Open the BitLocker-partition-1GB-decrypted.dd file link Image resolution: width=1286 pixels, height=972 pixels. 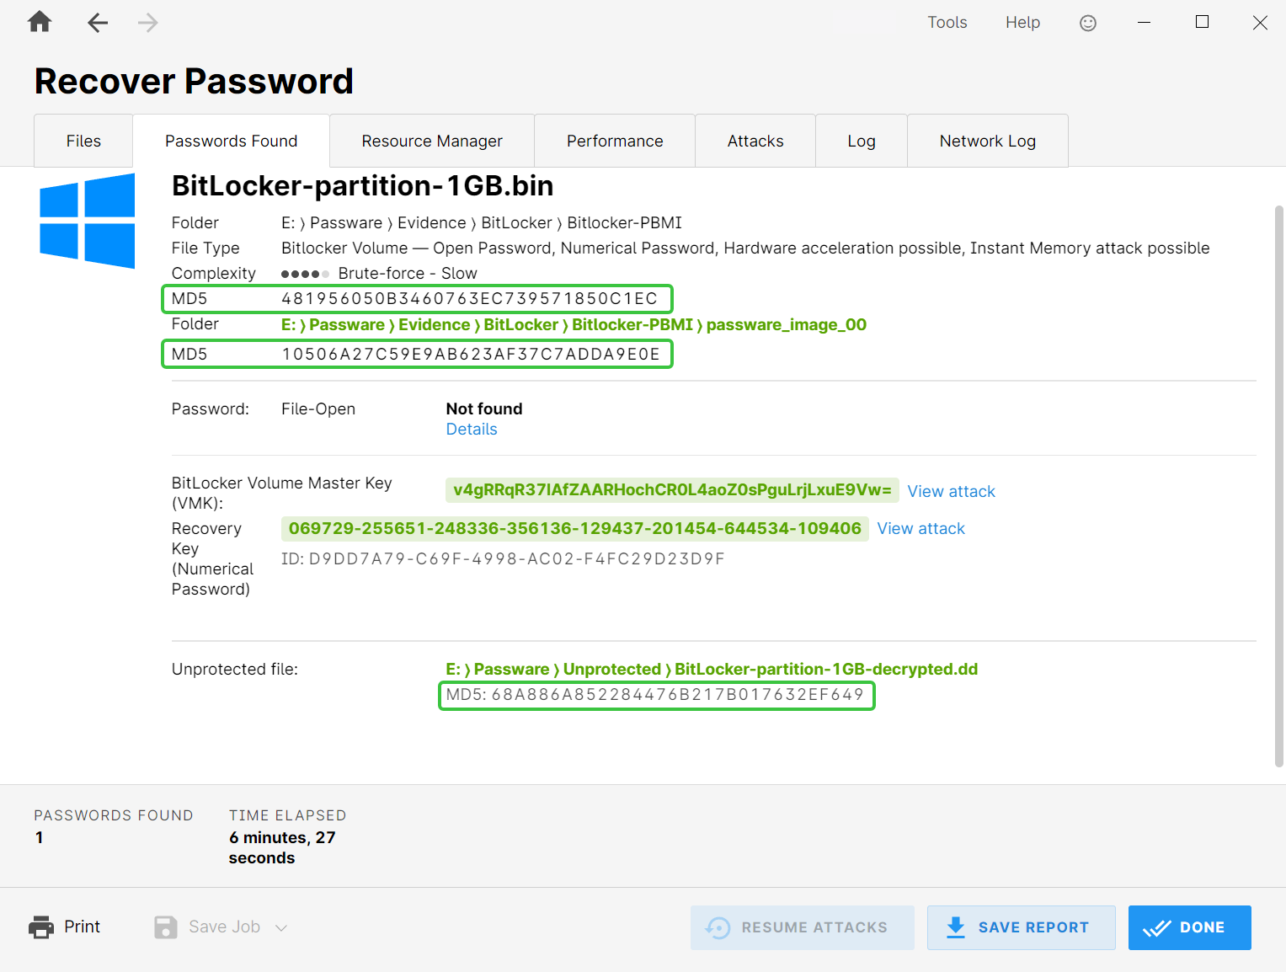pos(712,669)
